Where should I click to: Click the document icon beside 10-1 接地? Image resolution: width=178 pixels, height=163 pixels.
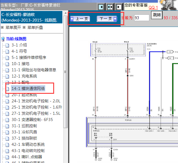pyautogui.click(x=7, y=64)
